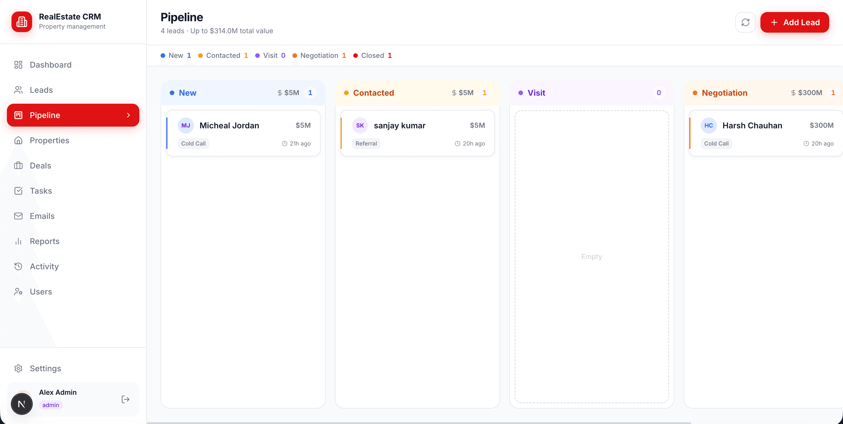Select the Leads icon in sidebar
843x424 pixels.
(19, 90)
